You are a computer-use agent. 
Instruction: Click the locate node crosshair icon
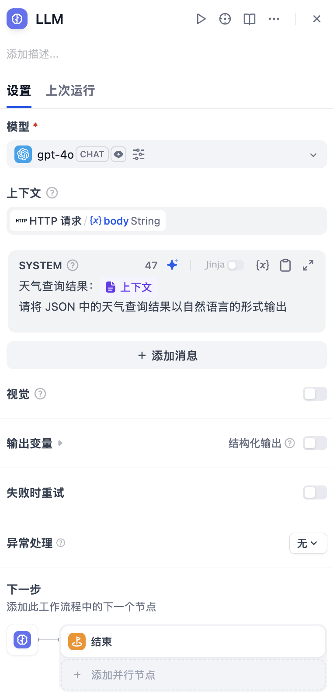click(225, 19)
